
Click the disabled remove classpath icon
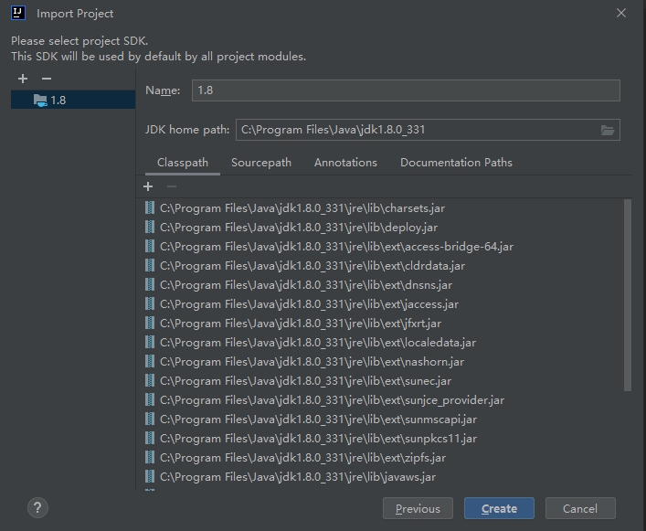click(x=171, y=186)
